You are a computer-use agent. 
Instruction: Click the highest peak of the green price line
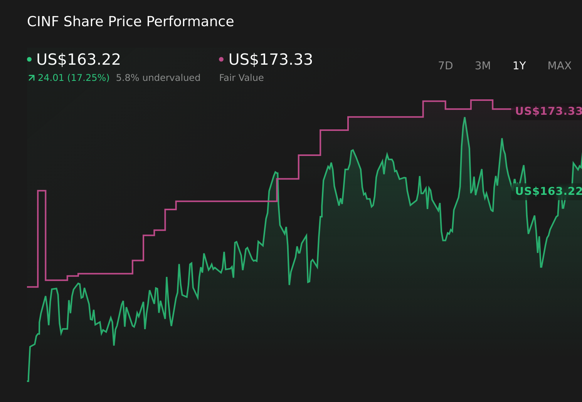(x=465, y=118)
